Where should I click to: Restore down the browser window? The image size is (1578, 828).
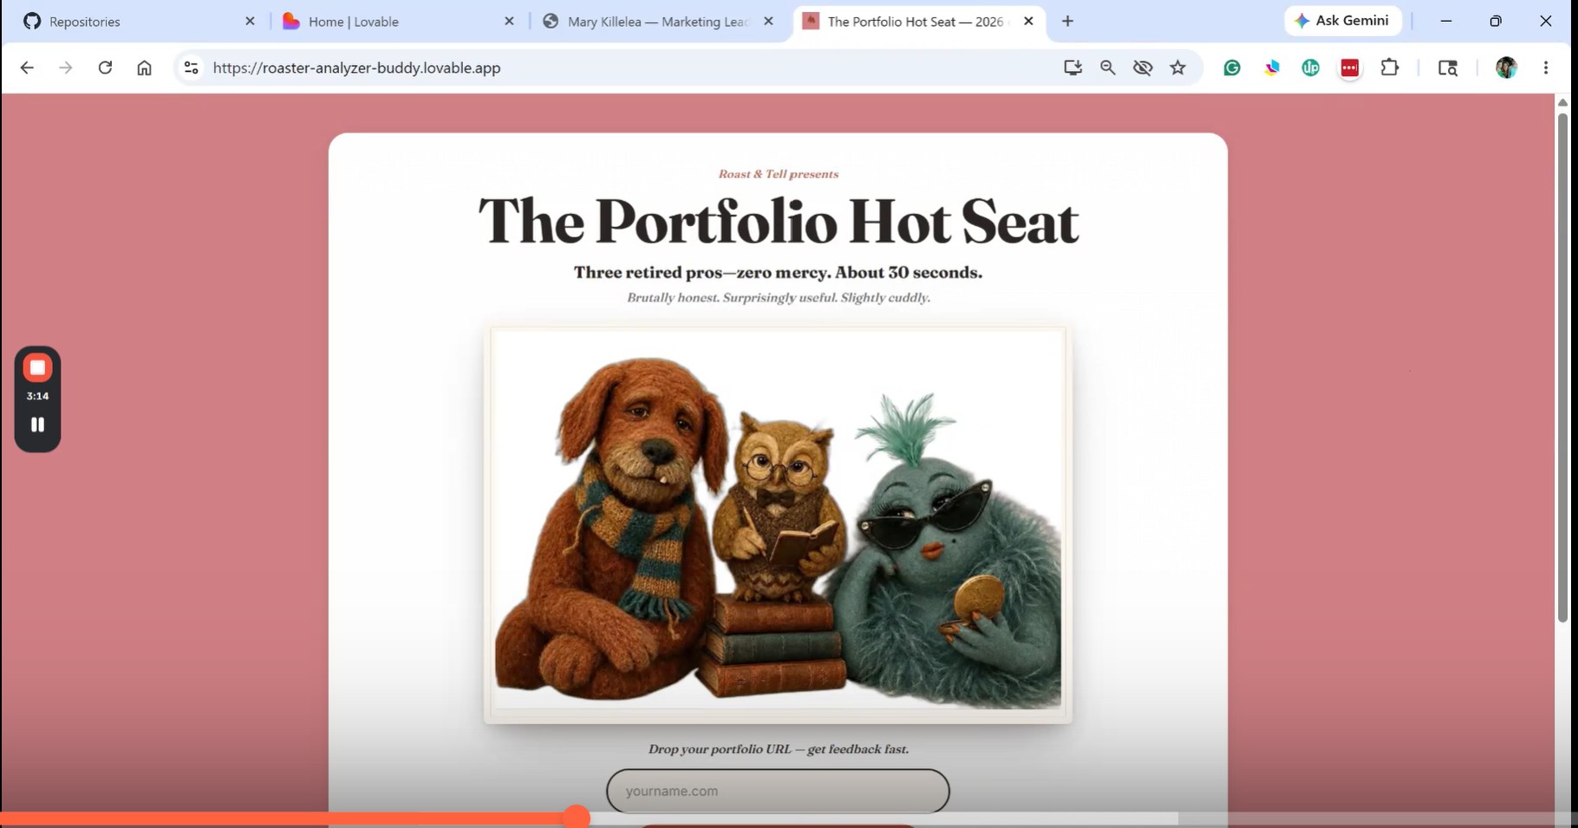pyautogui.click(x=1496, y=21)
